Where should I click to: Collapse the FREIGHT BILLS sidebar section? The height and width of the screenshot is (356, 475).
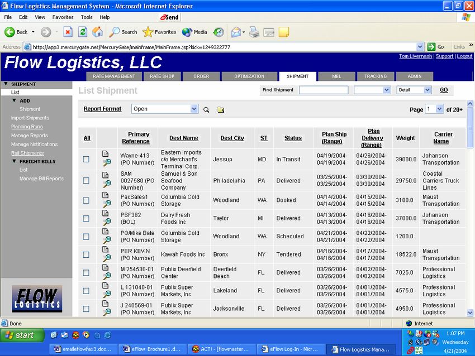(14, 161)
